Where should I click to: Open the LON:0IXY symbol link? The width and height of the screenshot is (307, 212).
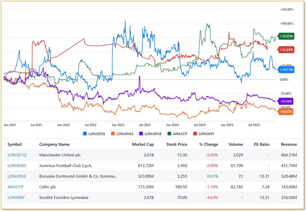[17, 197]
